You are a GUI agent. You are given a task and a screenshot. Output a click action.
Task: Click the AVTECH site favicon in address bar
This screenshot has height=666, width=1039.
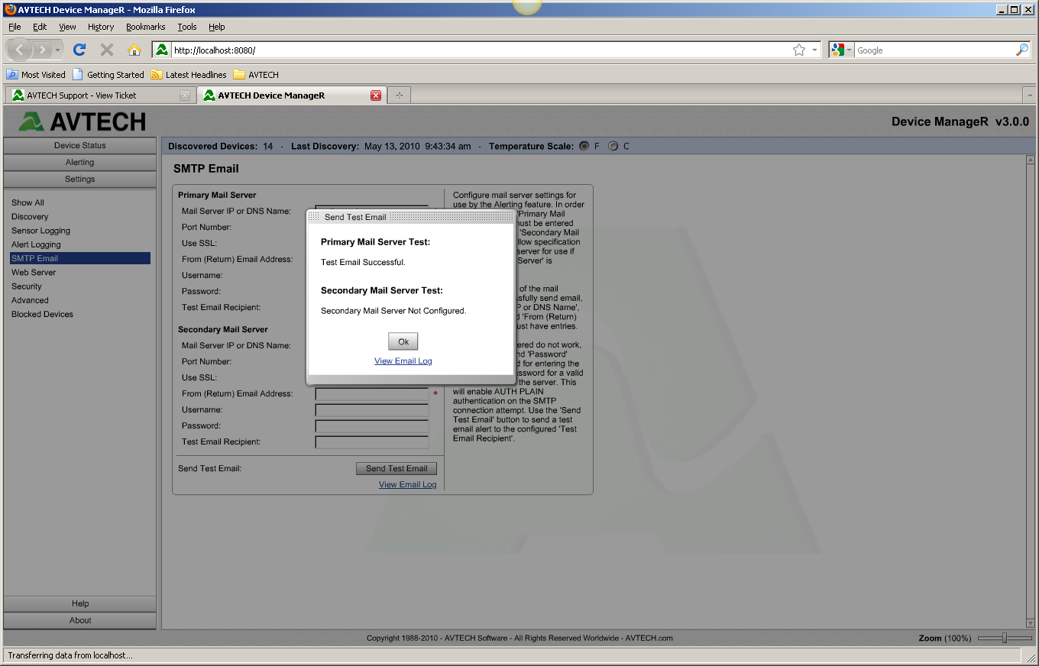pyautogui.click(x=162, y=50)
